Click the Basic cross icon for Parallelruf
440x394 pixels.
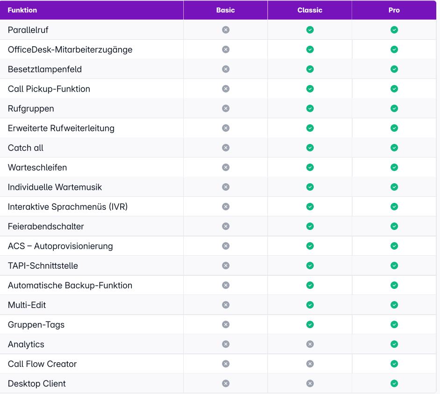[x=225, y=30]
